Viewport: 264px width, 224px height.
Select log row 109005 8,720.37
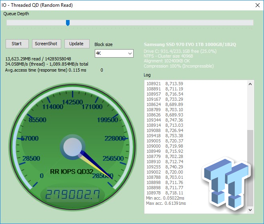point(165,141)
